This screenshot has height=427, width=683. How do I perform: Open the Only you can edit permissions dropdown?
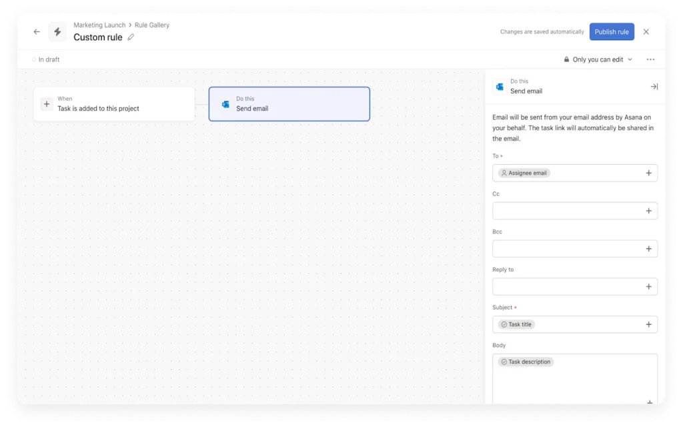[x=597, y=59]
